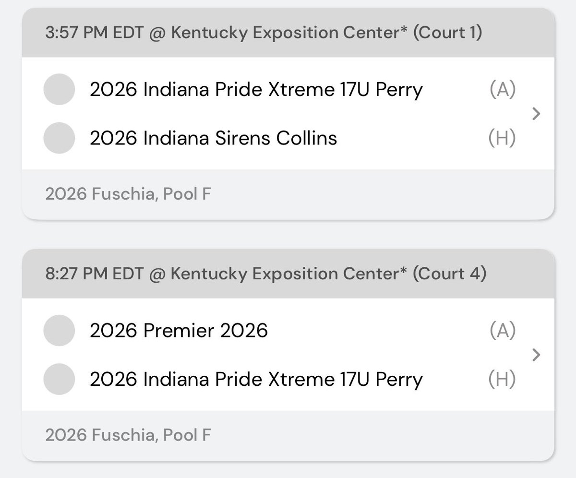The height and width of the screenshot is (478, 576).
Task: Tap 2026 Fuschia, Pool F footer under Court 1 game
Action: pyautogui.click(x=128, y=194)
